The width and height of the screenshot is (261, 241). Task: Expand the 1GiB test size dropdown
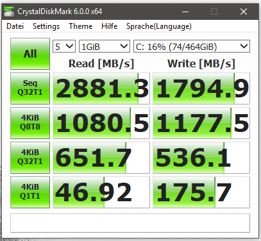(105, 46)
